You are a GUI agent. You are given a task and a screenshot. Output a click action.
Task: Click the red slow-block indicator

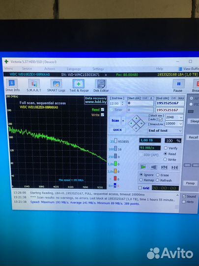[115, 178]
